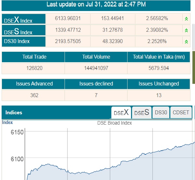The width and height of the screenshot is (195, 180).
Task: Click the green up arrow beside DS30 Index
Action: 186,41
